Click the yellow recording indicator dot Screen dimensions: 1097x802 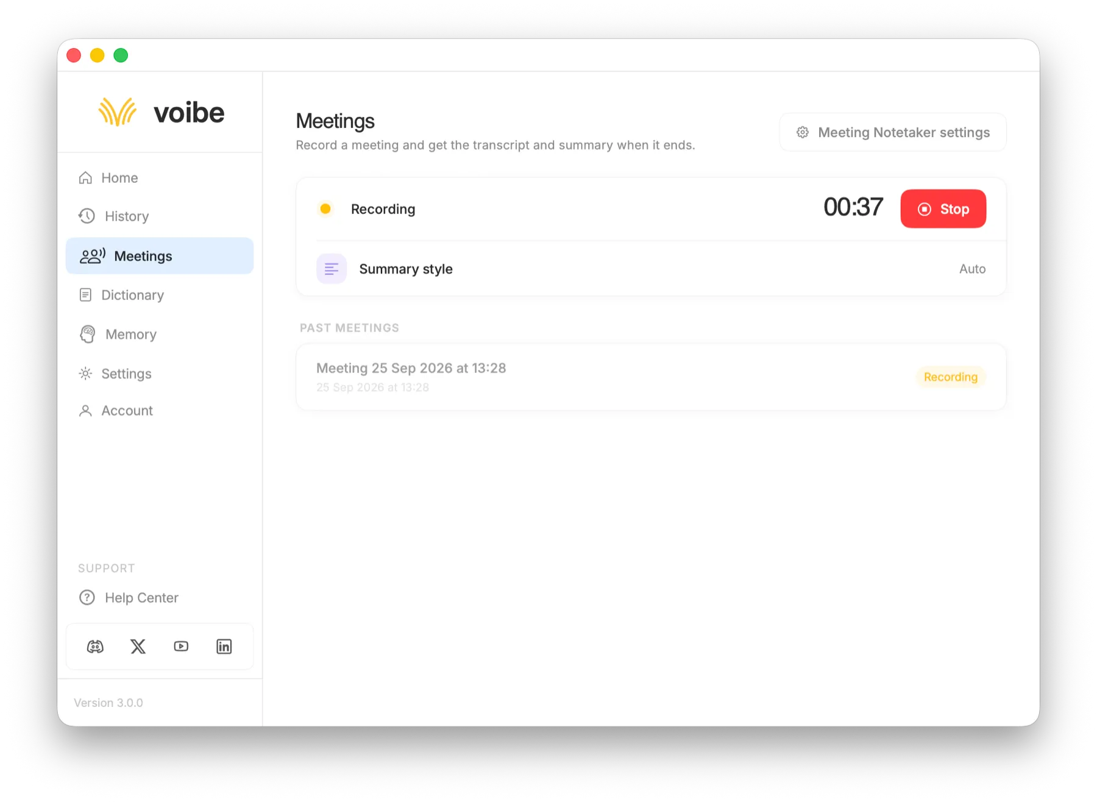[x=325, y=209]
